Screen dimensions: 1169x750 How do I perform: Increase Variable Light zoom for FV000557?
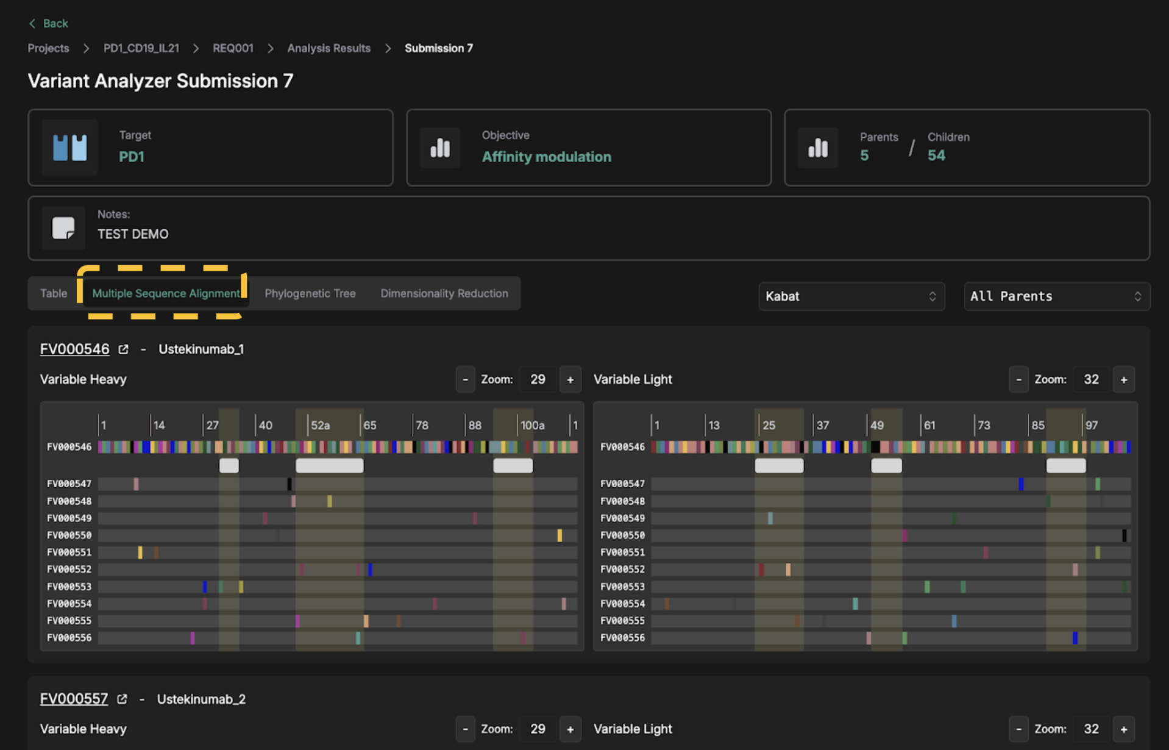point(1123,729)
